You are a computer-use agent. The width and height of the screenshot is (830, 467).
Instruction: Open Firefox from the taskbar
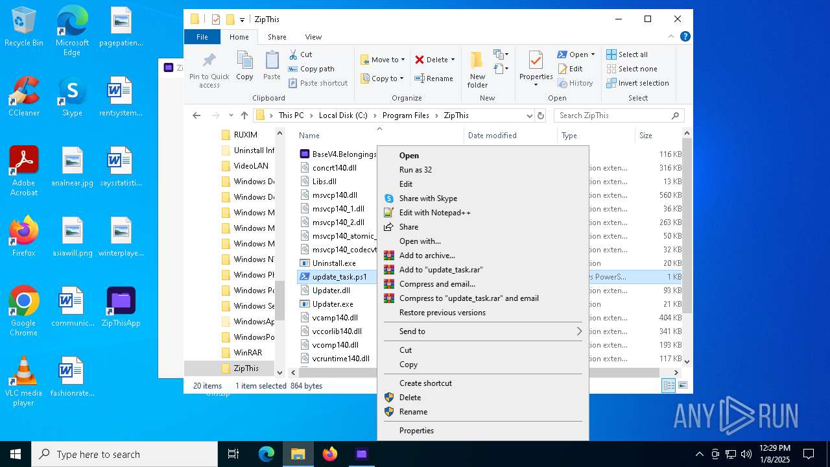330,454
